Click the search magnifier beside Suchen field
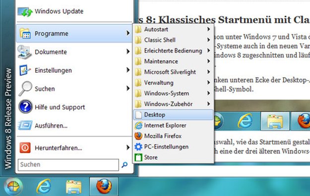This screenshot has height=196, width=310. (124, 165)
